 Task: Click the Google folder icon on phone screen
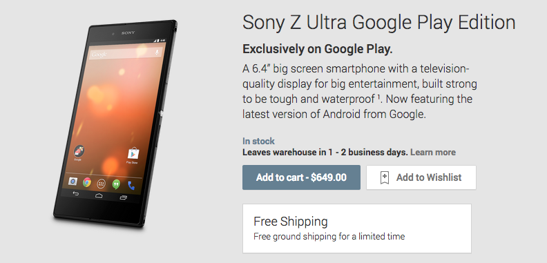79,151
